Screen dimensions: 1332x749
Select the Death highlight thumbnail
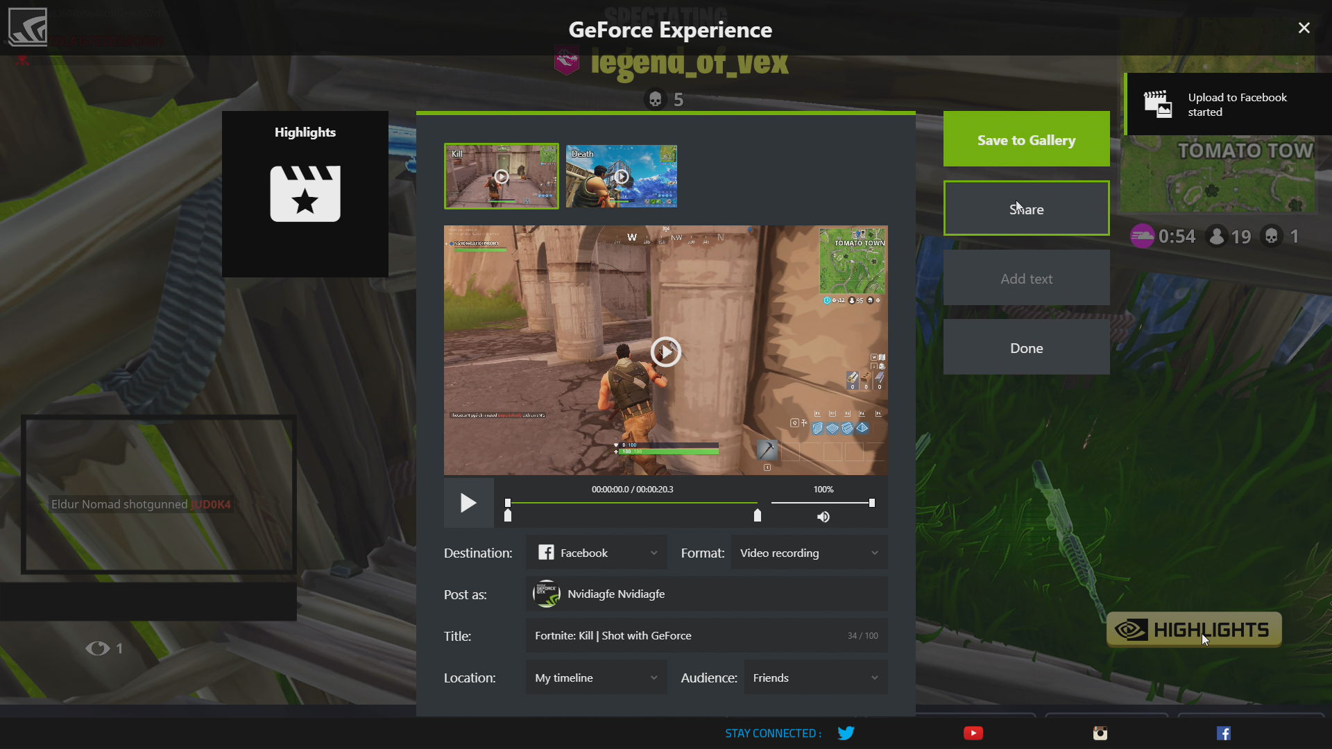coord(620,175)
